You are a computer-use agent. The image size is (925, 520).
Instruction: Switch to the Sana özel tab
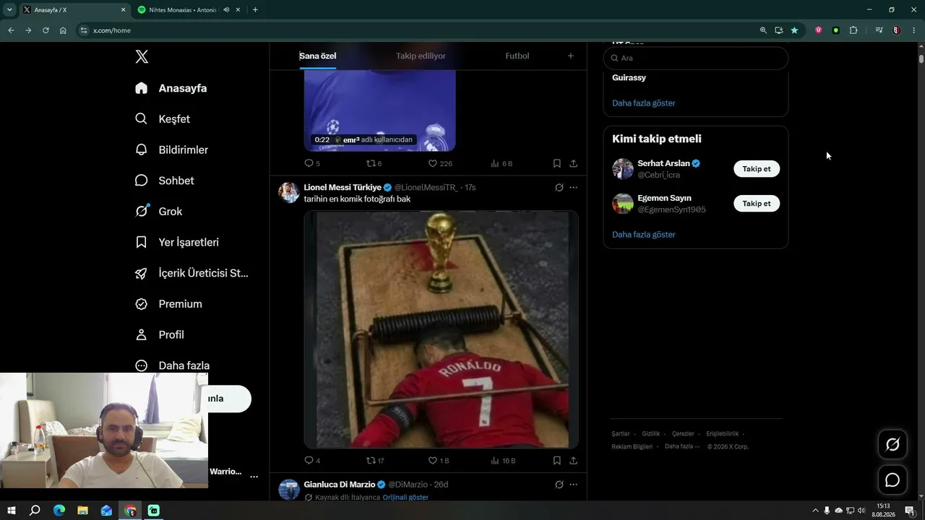(x=318, y=56)
